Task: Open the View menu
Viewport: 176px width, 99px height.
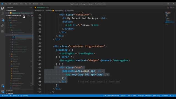Action: [x=22, y=4]
